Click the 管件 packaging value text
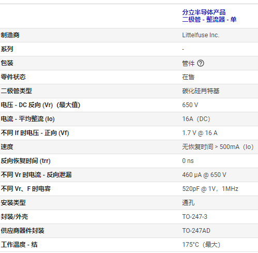The image size is (258, 253). [x=188, y=63]
